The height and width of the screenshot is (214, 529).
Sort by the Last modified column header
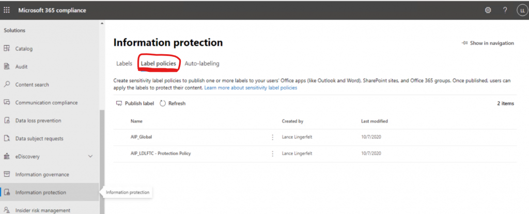coord(375,121)
